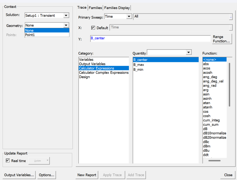
Task: Toggle the Default X checkbox
Action: [93, 28]
